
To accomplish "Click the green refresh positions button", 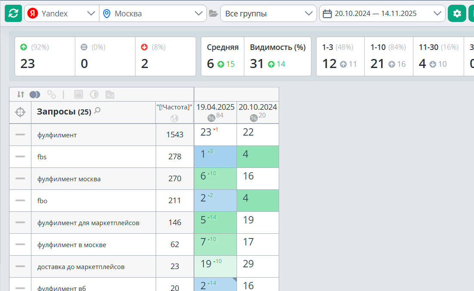I will [x=13, y=13].
